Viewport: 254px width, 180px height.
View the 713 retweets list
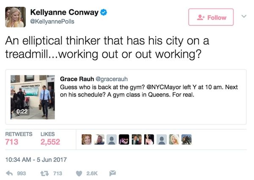point(19,138)
